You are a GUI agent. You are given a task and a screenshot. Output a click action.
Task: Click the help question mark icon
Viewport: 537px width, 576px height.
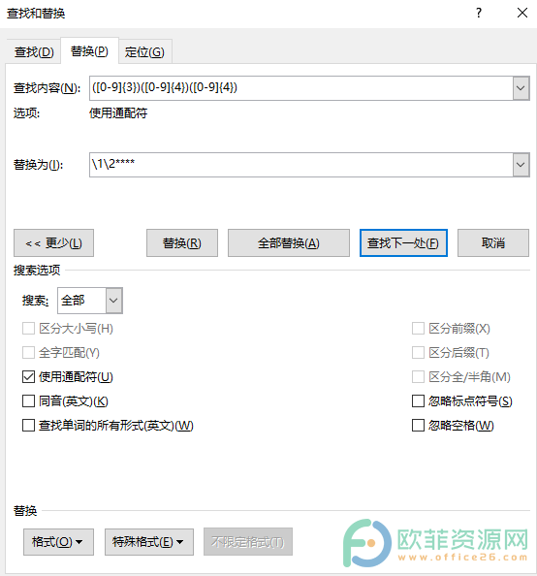479,14
